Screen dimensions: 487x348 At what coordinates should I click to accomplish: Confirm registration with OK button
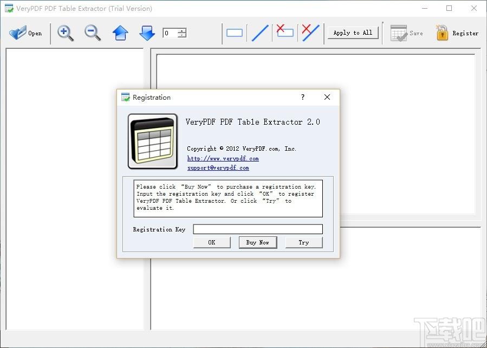212,242
